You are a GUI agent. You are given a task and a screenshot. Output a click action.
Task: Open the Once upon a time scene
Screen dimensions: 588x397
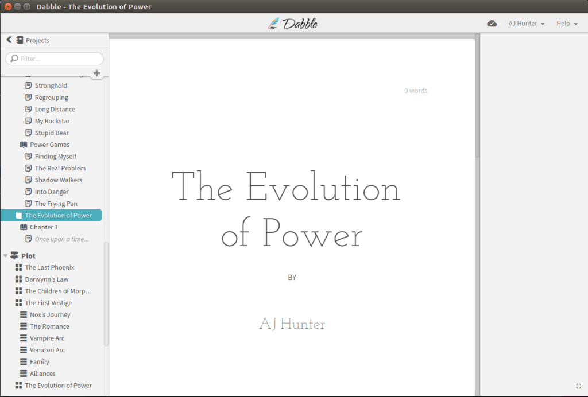(x=61, y=239)
